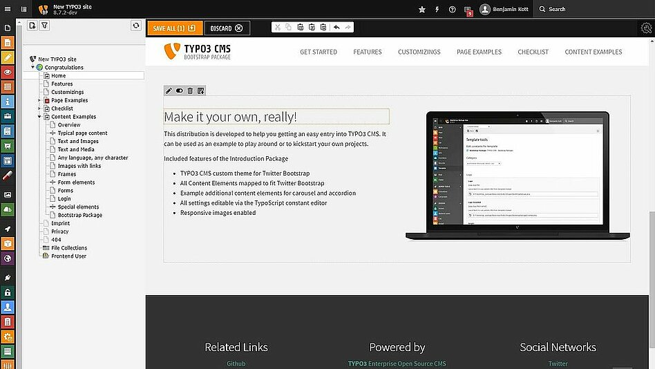The image size is (655, 369).
Task: Click the Github footer link
Action: point(236,363)
